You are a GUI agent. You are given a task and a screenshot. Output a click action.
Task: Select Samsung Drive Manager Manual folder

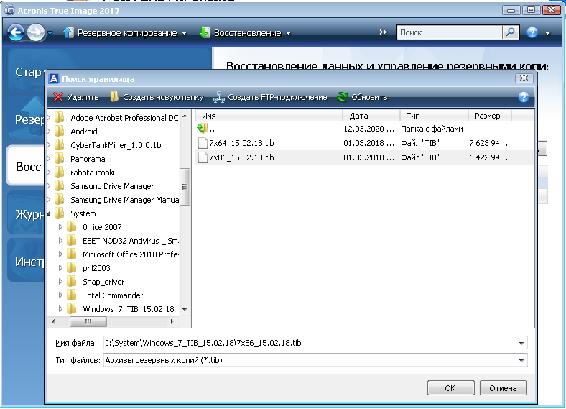pos(116,200)
